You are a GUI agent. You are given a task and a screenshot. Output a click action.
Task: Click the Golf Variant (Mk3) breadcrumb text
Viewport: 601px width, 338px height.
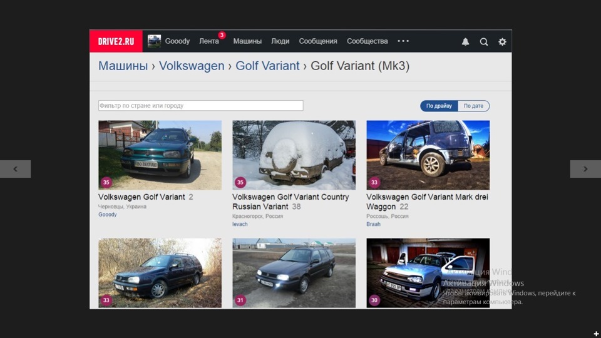(360, 66)
